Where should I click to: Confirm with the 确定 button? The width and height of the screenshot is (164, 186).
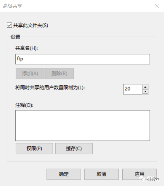64,174
